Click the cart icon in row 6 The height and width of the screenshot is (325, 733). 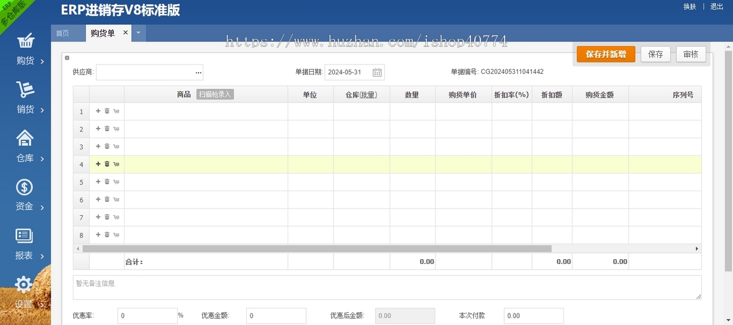point(116,199)
